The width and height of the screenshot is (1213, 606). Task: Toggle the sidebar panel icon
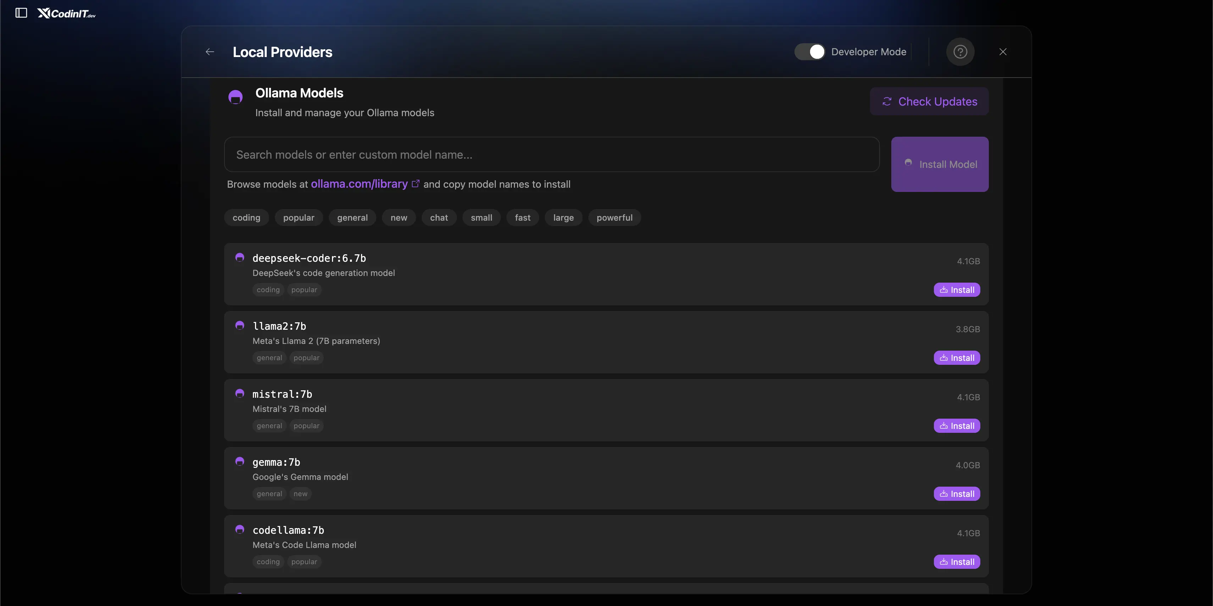21,13
